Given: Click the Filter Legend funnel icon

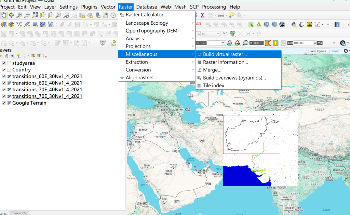Looking at the screenshot, I should tap(18, 56).
